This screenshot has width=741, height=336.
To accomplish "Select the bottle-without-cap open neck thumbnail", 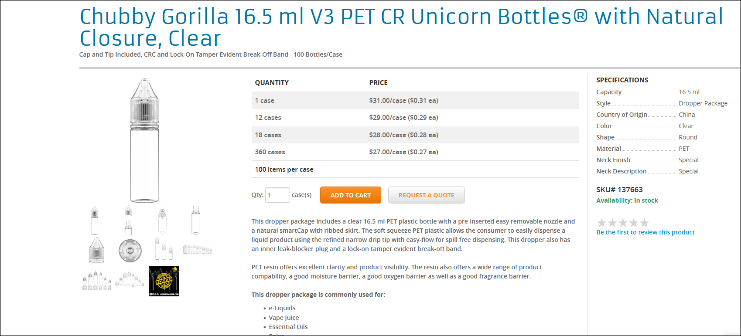I will point(196,221).
